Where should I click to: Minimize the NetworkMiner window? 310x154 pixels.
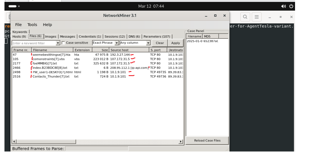pyautogui.click(x=206, y=16)
